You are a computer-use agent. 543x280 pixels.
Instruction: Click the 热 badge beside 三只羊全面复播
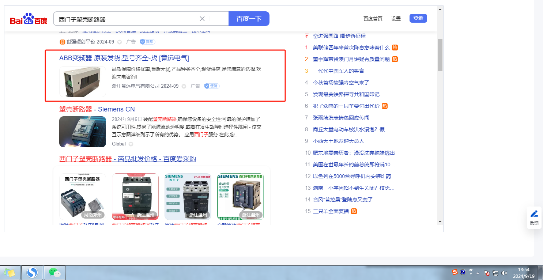pos(354,211)
